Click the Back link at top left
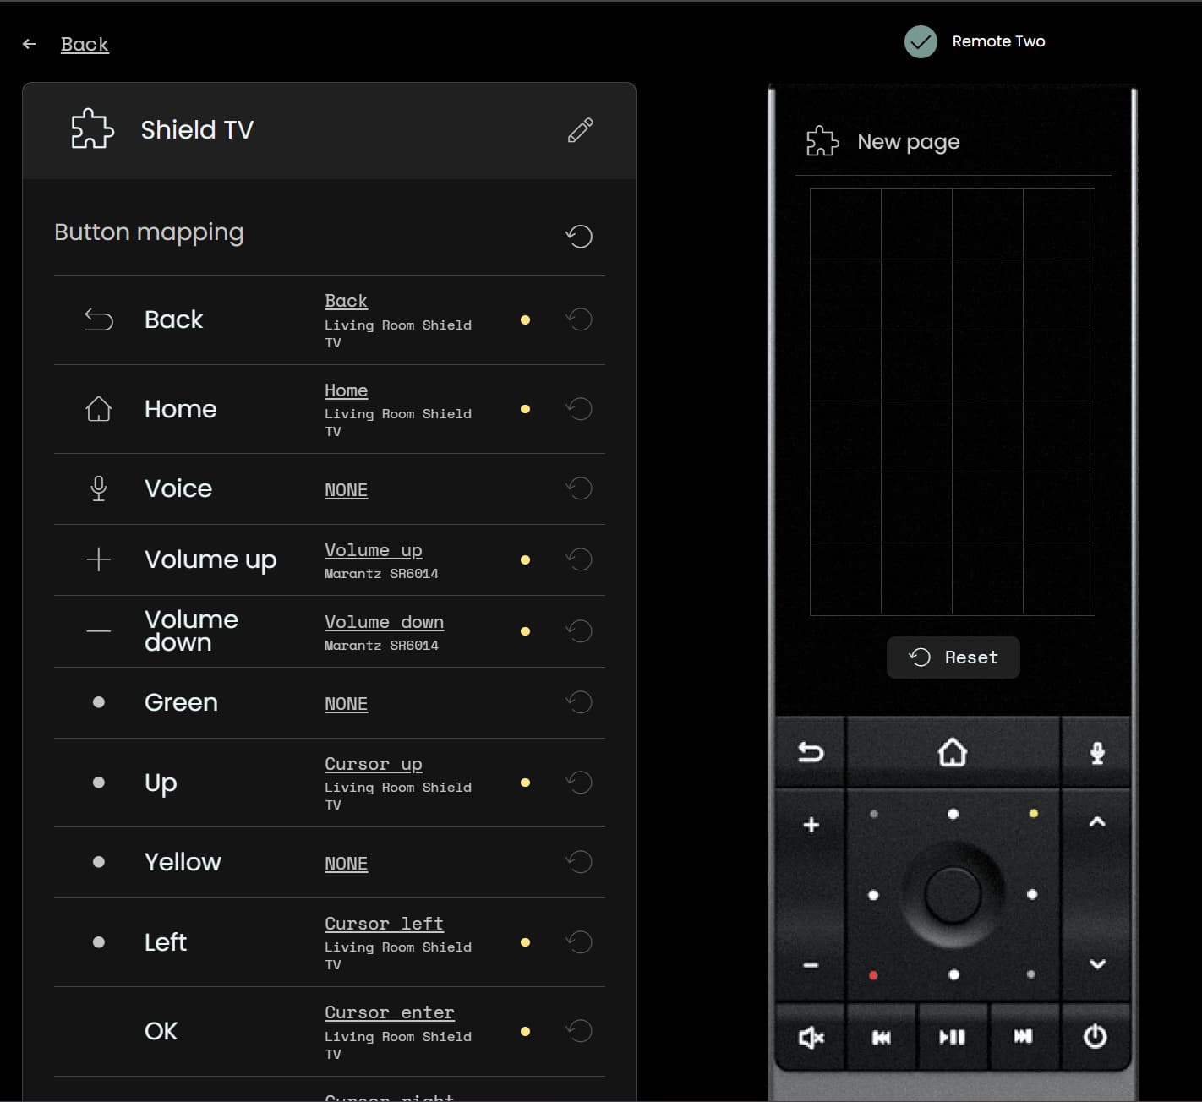The height and width of the screenshot is (1102, 1202). coord(84,43)
